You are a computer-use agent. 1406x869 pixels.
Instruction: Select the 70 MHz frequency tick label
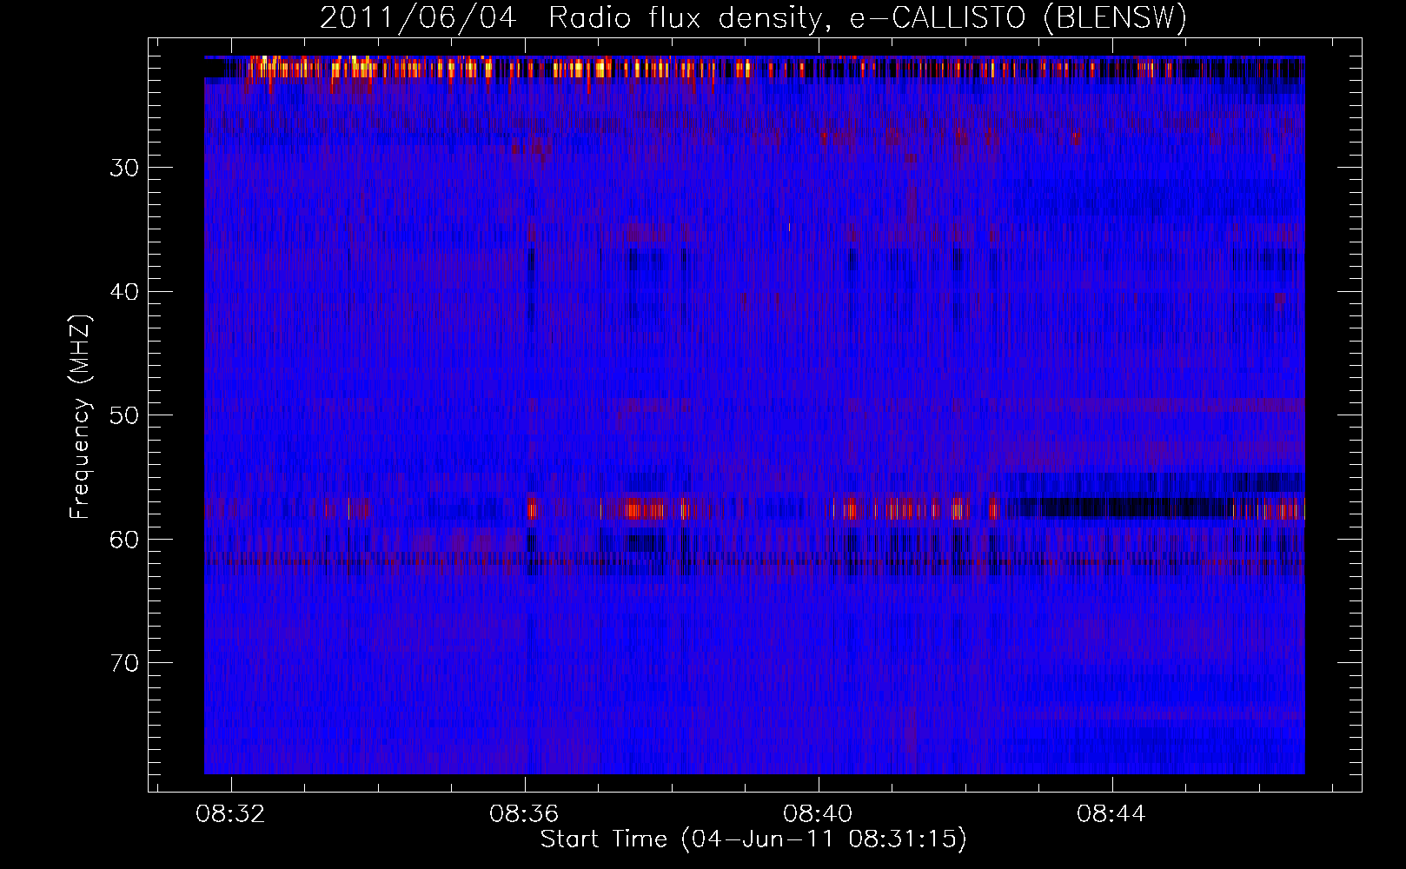click(124, 663)
